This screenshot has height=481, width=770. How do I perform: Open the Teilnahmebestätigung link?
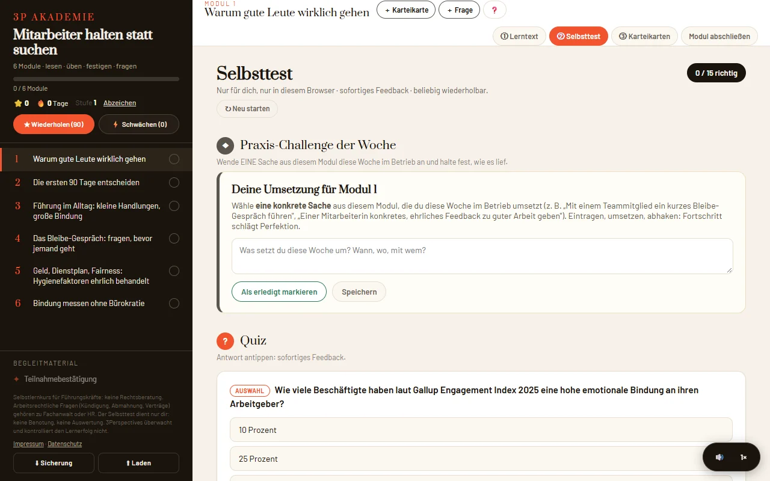point(60,379)
